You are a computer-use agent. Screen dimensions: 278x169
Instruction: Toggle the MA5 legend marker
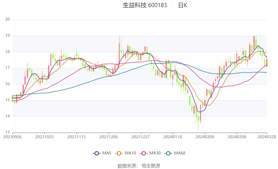click(97, 153)
